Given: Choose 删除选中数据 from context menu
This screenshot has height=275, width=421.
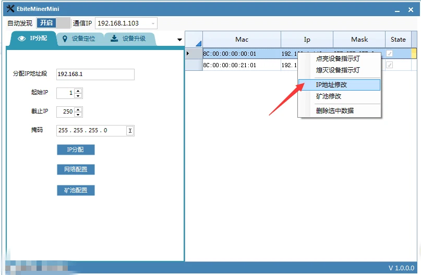Looking at the screenshot, I should [340, 111].
